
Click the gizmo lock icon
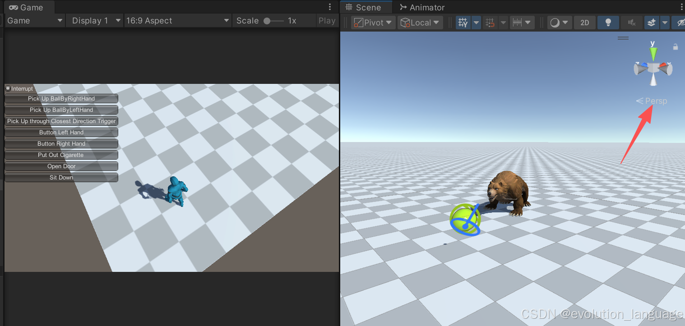(676, 47)
